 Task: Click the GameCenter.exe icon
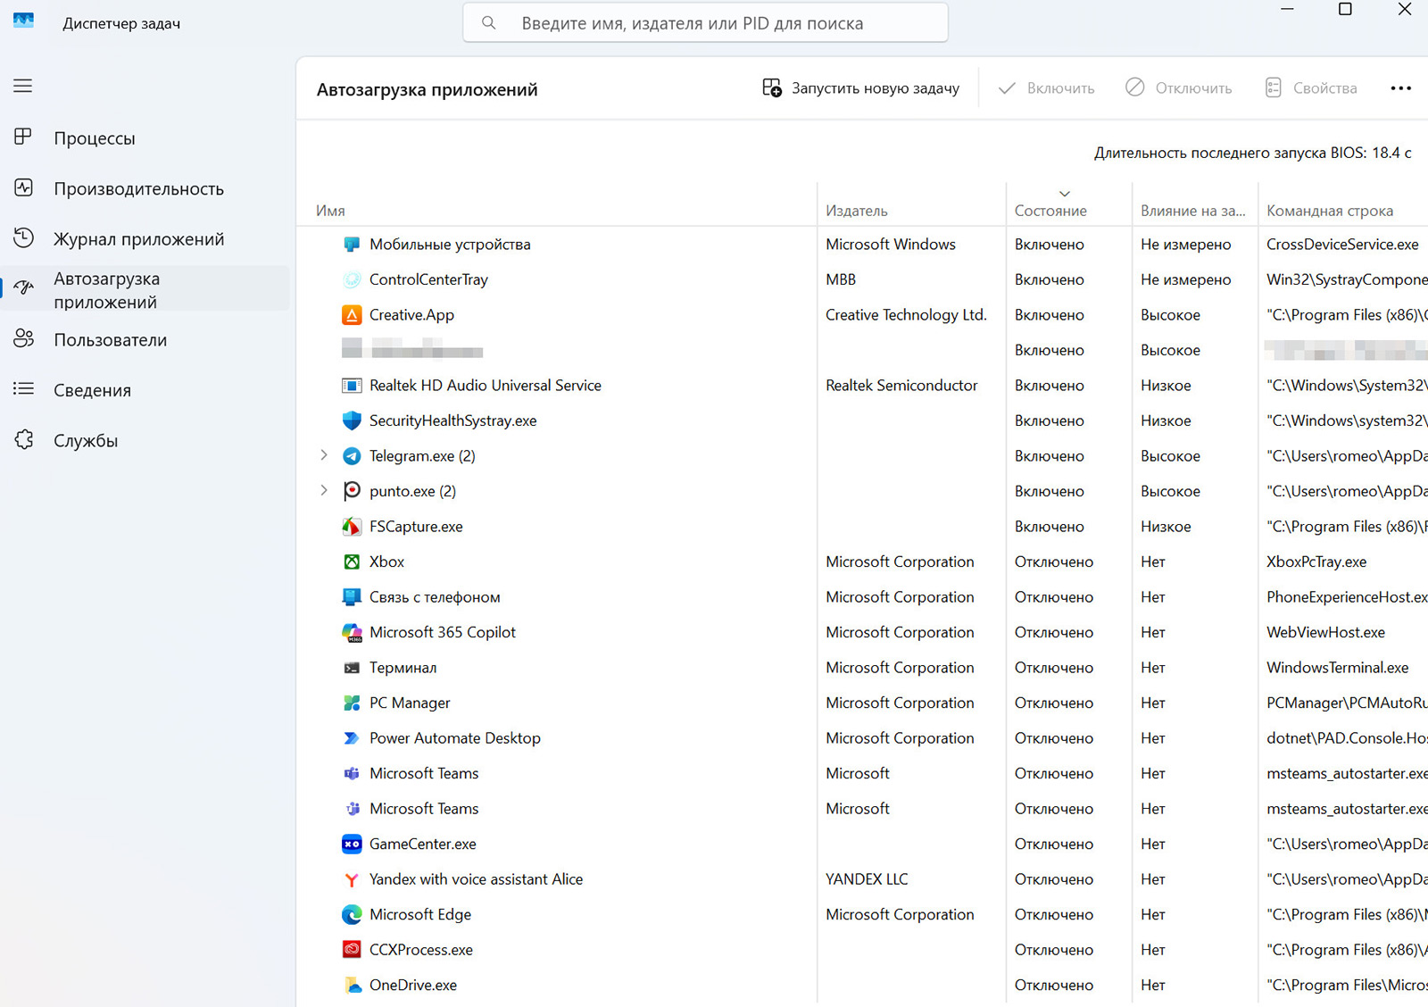(x=352, y=844)
